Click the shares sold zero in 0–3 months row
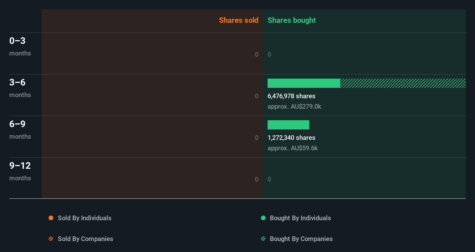The height and width of the screenshot is (252, 475). pos(257,54)
